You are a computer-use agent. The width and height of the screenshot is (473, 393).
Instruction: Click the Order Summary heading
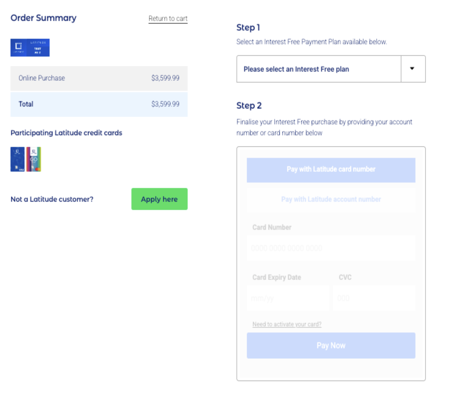(43, 18)
